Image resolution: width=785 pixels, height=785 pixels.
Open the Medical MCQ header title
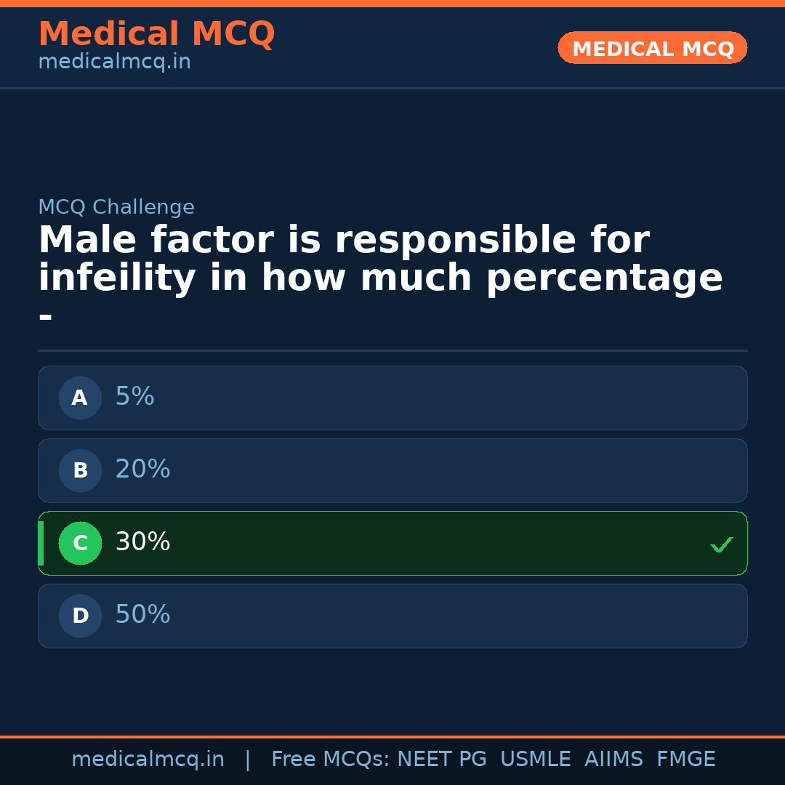156,34
